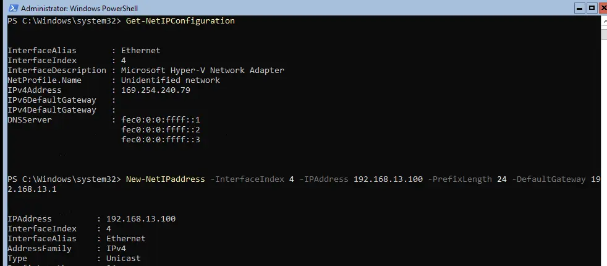Click the Unicast type value
Screen dimensions: 607x266
click(124, 258)
